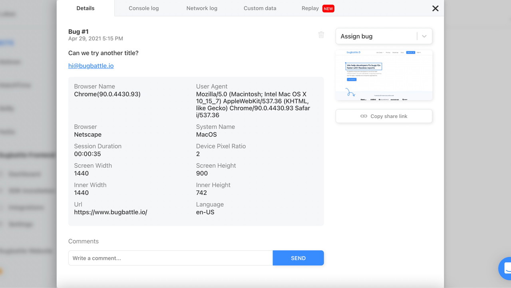
Task: Click the Bug #1 title
Action: coord(78,32)
